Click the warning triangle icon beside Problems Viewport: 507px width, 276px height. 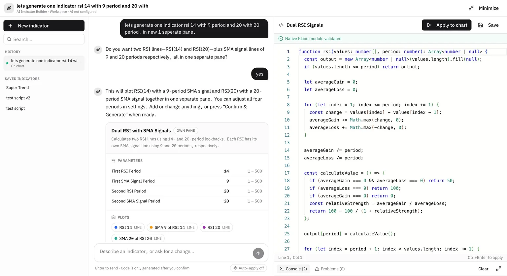click(x=317, y=269)
